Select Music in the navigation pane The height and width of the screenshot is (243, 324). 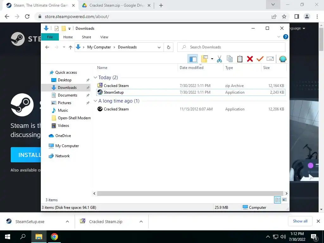[63, 110]
